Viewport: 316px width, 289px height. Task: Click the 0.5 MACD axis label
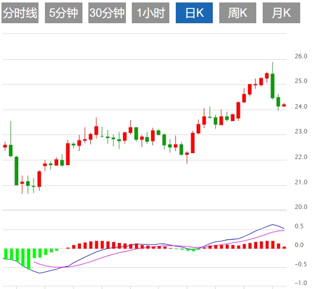click(299, 226)
